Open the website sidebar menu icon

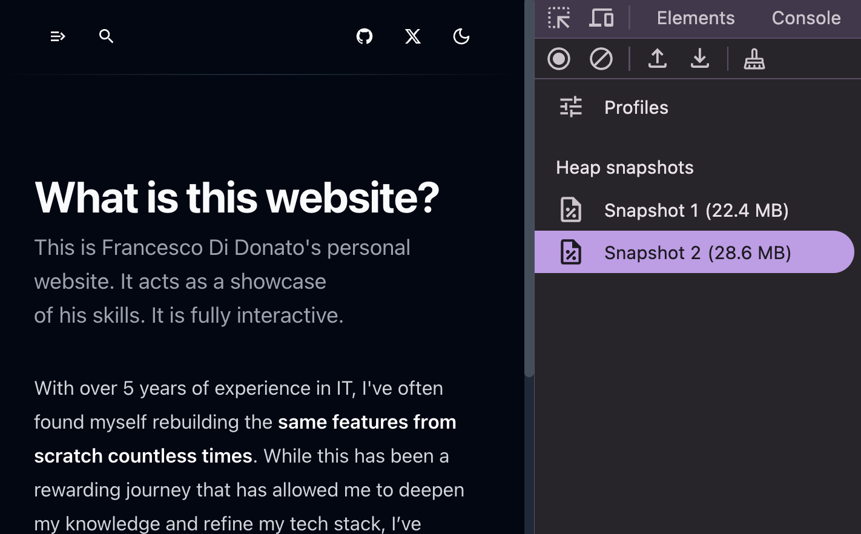tap(58, 37)
